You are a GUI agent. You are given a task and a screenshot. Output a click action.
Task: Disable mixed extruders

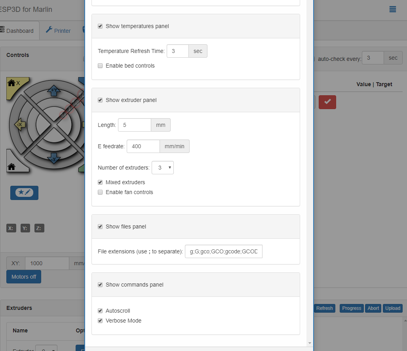pos(100,182)
